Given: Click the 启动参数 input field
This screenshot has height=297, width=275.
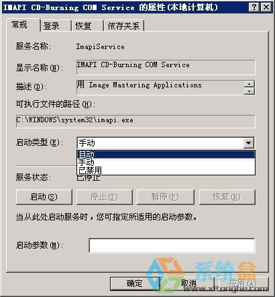Looking at the screenshot, I should pos(172,245).
